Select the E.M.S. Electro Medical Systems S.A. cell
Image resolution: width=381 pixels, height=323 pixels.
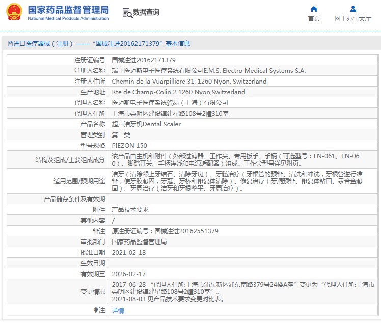pyautogui.click(x=209, y=70)
